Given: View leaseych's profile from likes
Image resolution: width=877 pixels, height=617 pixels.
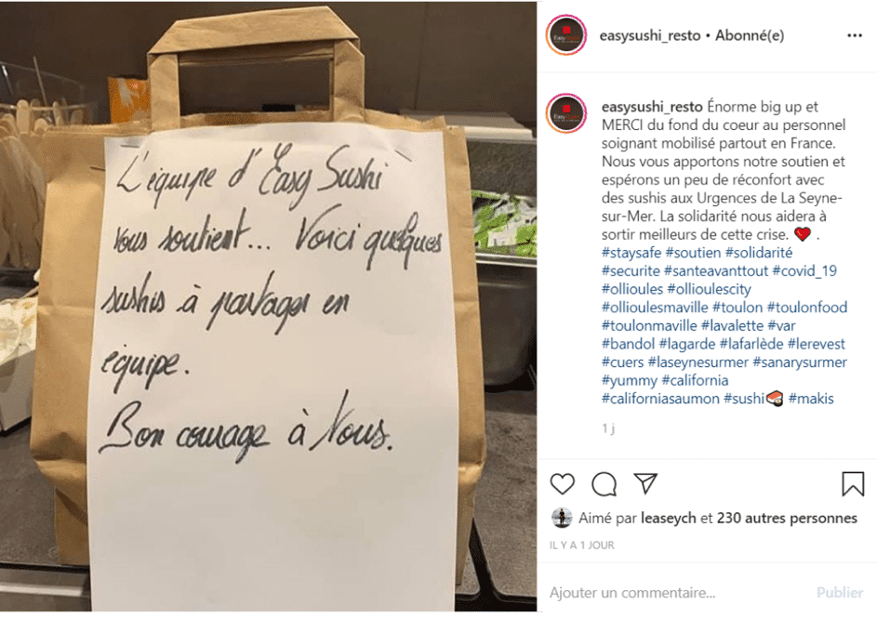Looking at the screenshot, I should click(669, 519).
